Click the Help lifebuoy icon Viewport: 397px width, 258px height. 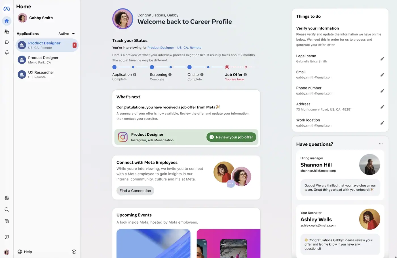(20, 252)
